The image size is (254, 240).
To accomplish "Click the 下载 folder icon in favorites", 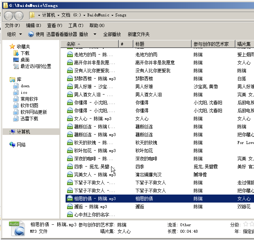I will [x=16, y=53].
